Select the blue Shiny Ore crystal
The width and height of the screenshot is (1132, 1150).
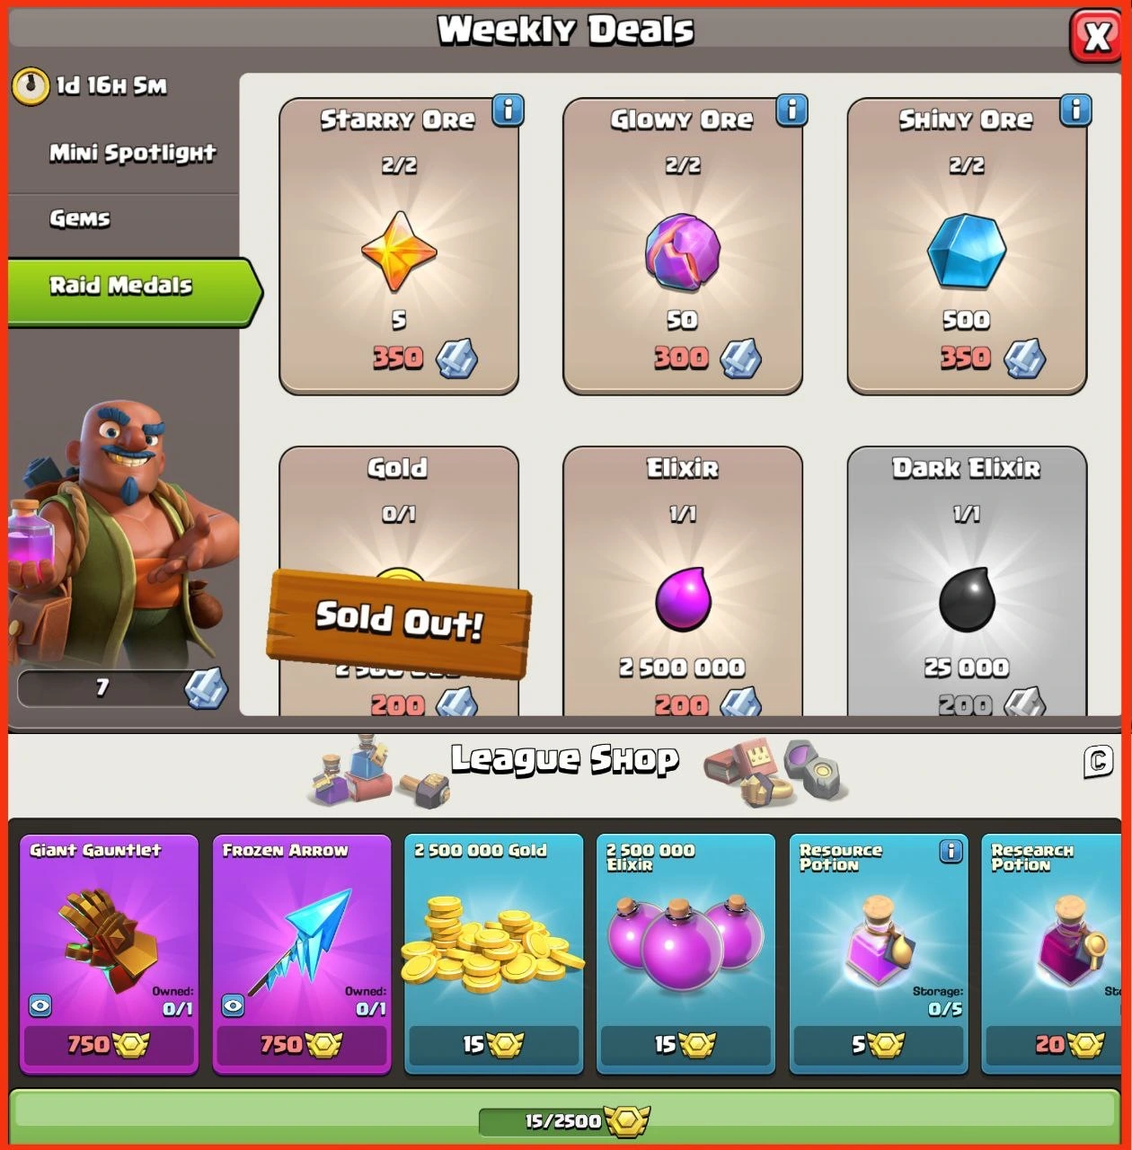[x=967, y=251]
